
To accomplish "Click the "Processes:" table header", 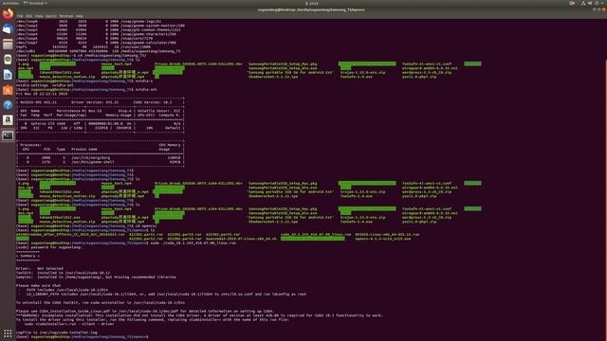I will [x=30, y=145].
